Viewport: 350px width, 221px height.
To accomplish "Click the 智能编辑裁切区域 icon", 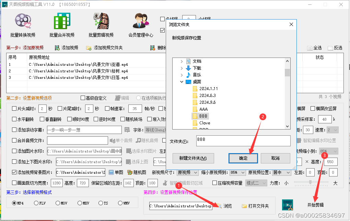I will pyautogui.click(x=165, y=183).
